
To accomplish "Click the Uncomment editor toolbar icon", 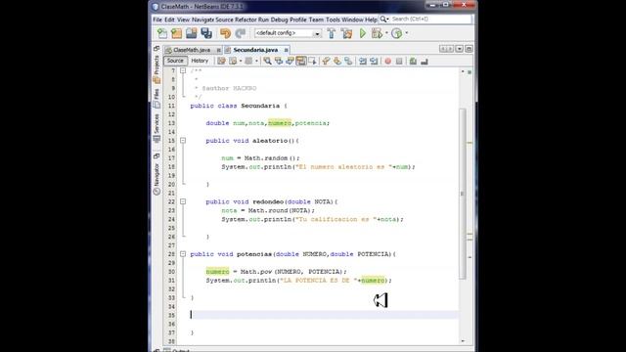I will pyautogui.click(x=425, y=61).
